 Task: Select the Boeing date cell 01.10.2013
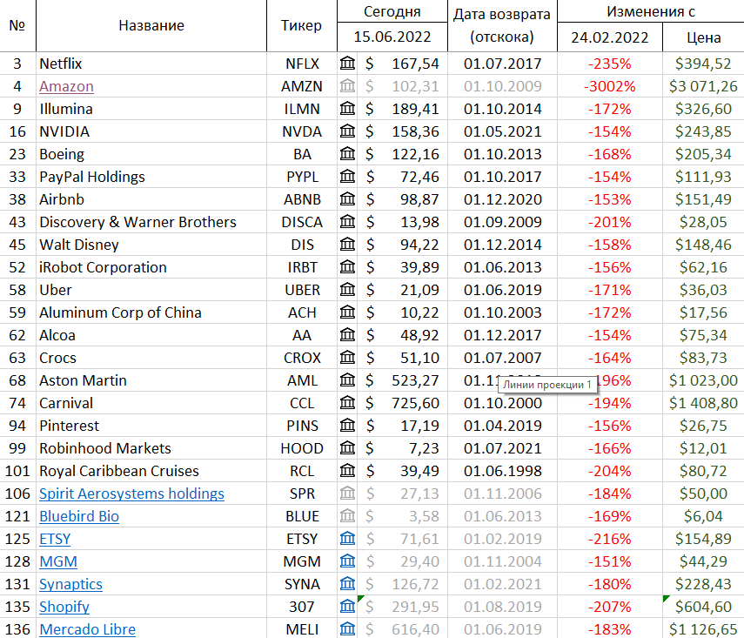click(x=502, y=154)
